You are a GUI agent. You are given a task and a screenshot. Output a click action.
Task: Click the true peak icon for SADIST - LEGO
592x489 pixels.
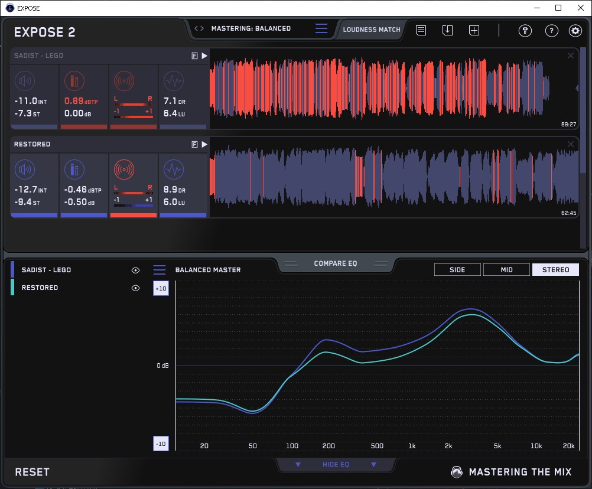[74, 81]
